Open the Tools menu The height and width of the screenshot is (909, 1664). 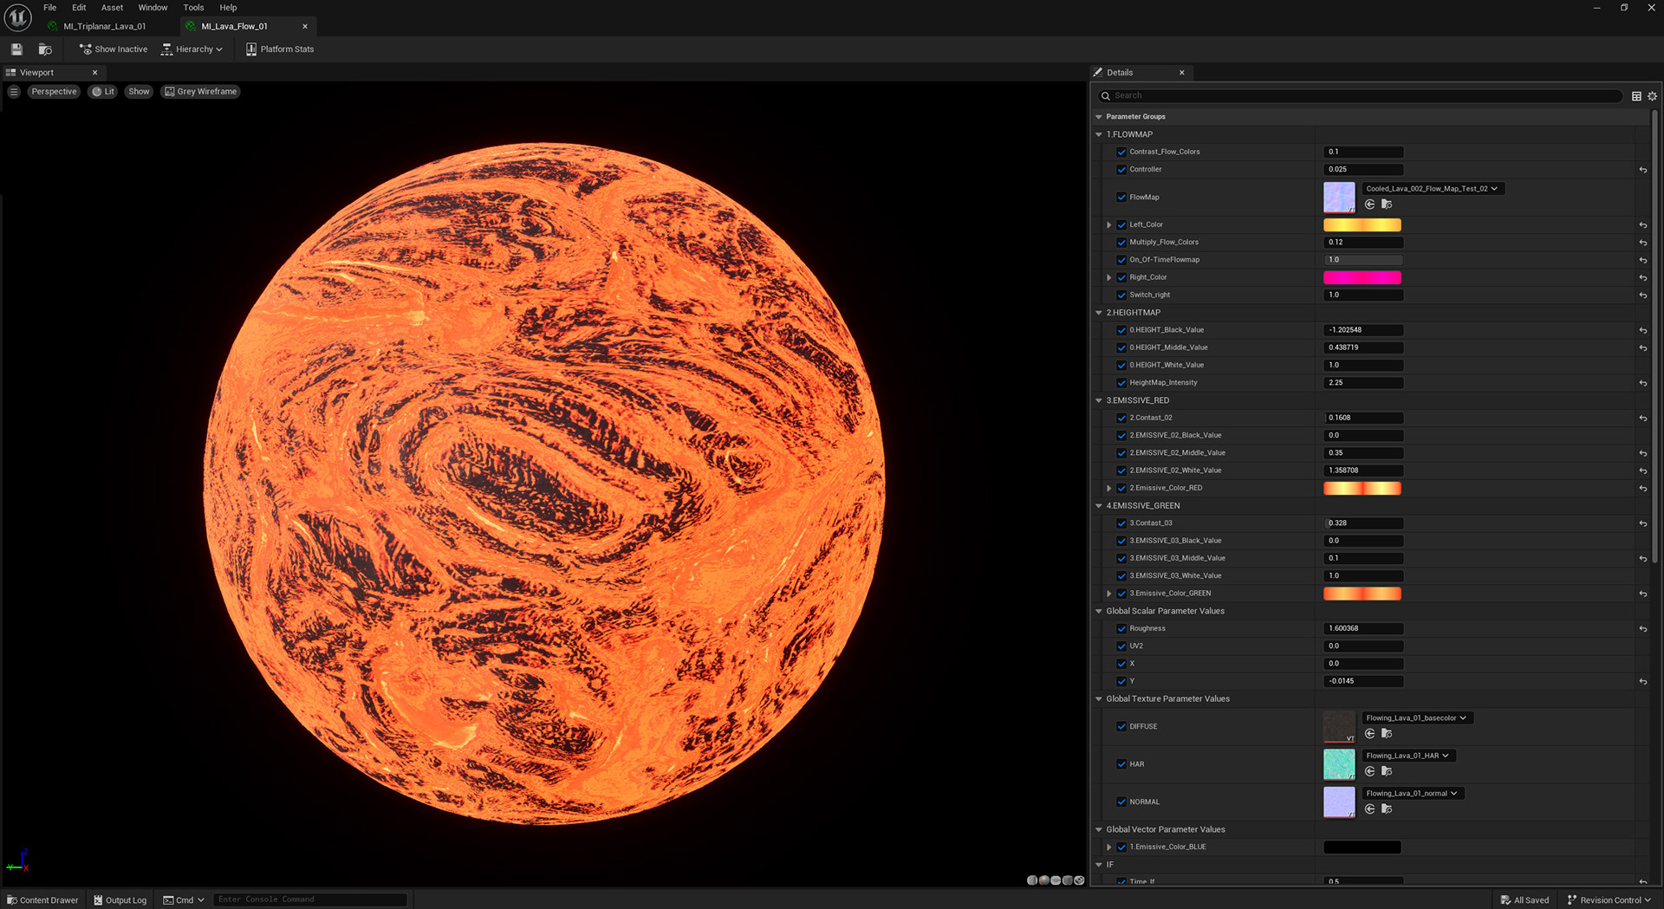coord(193,8)
